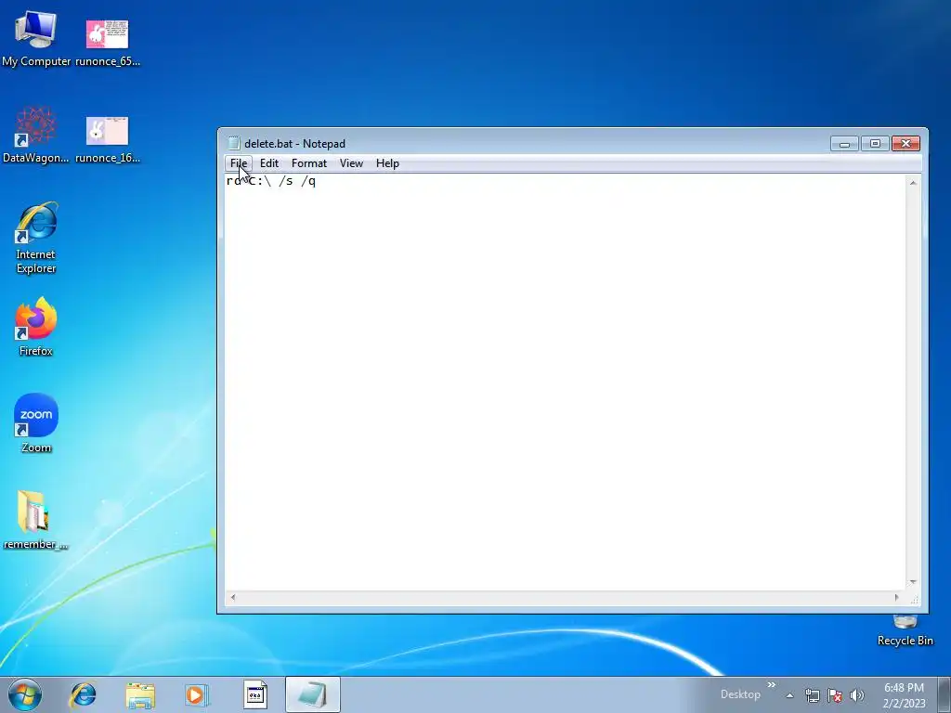Screen dimensions: 951x713
Task: Click the Notepad horizontal scrollbar right arrow
Action: (896, 598)
